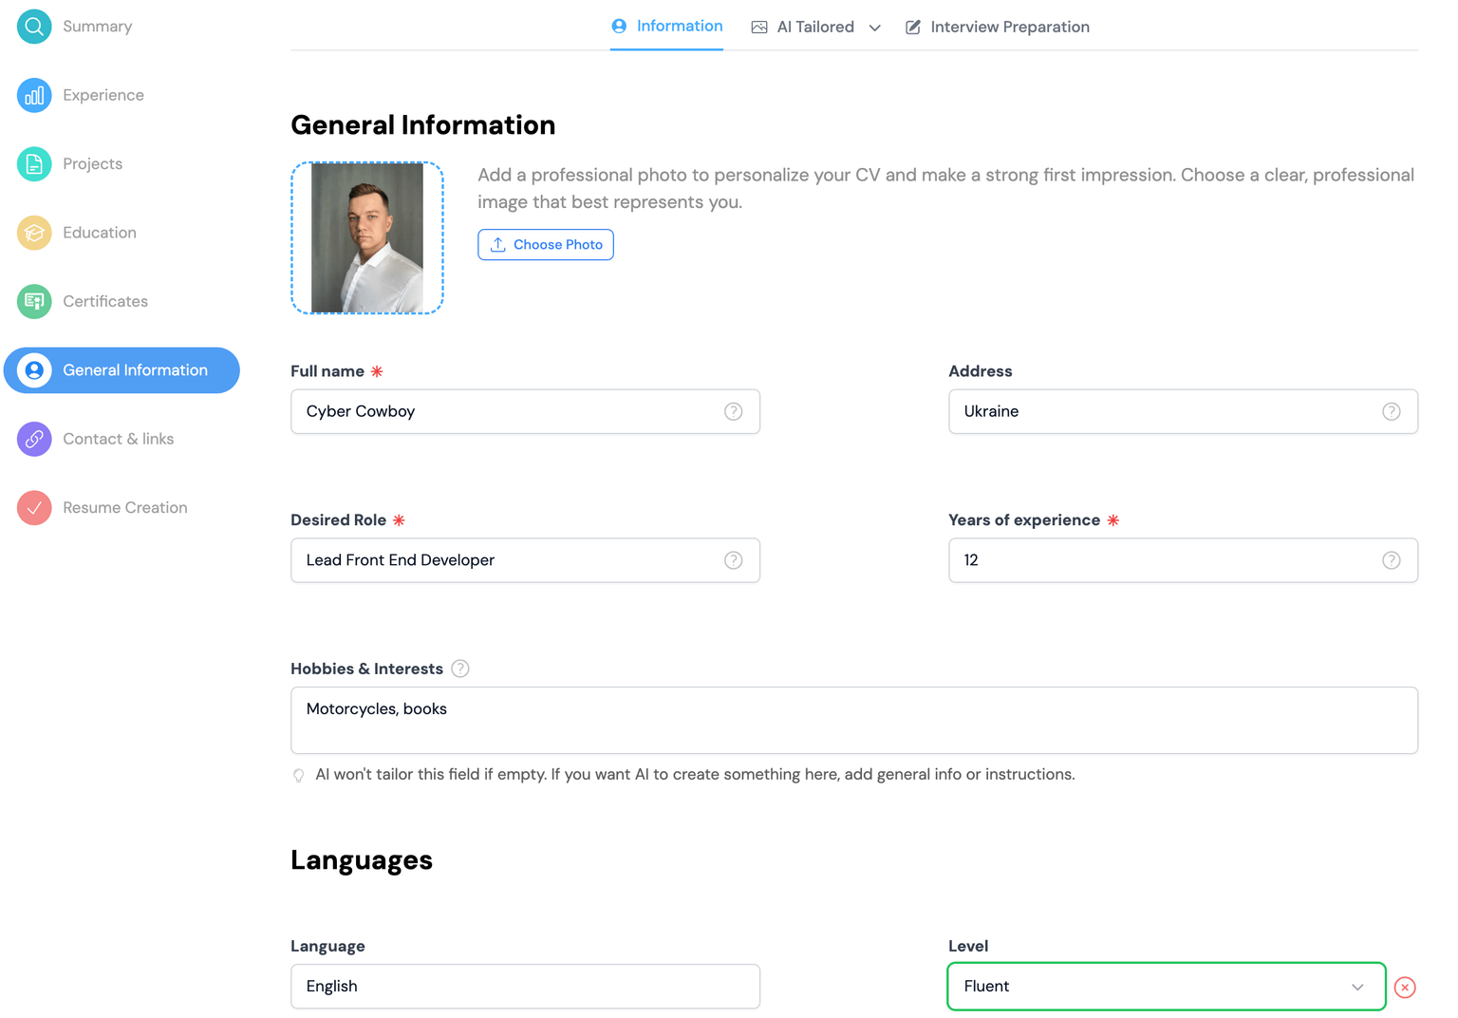Click the Language field containing English
This screenshot has height=1018, width=1458.
525,987
